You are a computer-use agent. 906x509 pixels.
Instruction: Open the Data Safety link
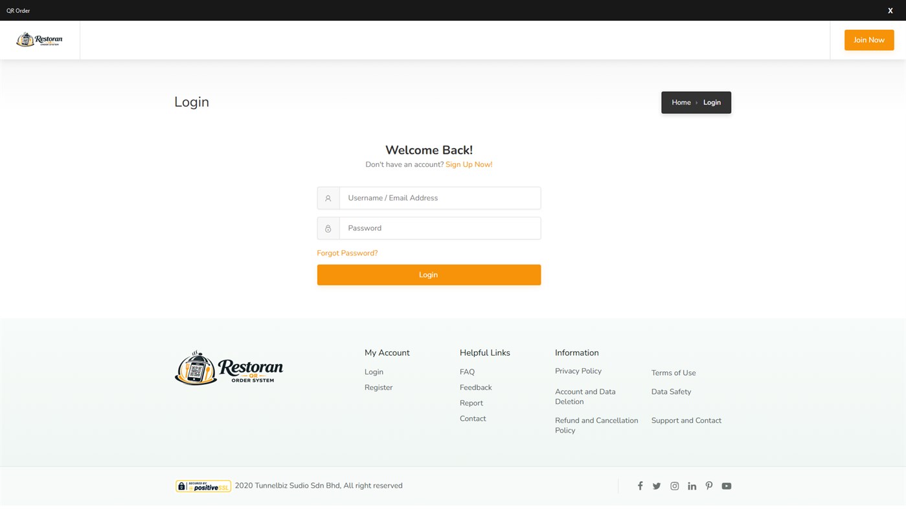pos(671,392)
